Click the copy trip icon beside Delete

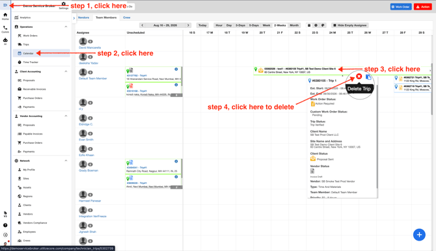pos(368,77)
